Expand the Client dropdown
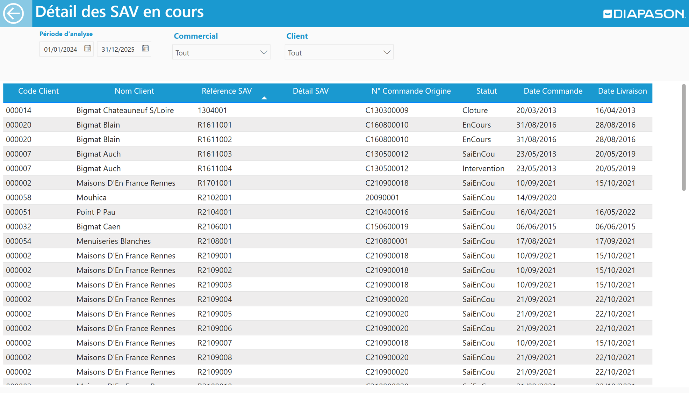 pyautogui.click(x=386, y=52)
